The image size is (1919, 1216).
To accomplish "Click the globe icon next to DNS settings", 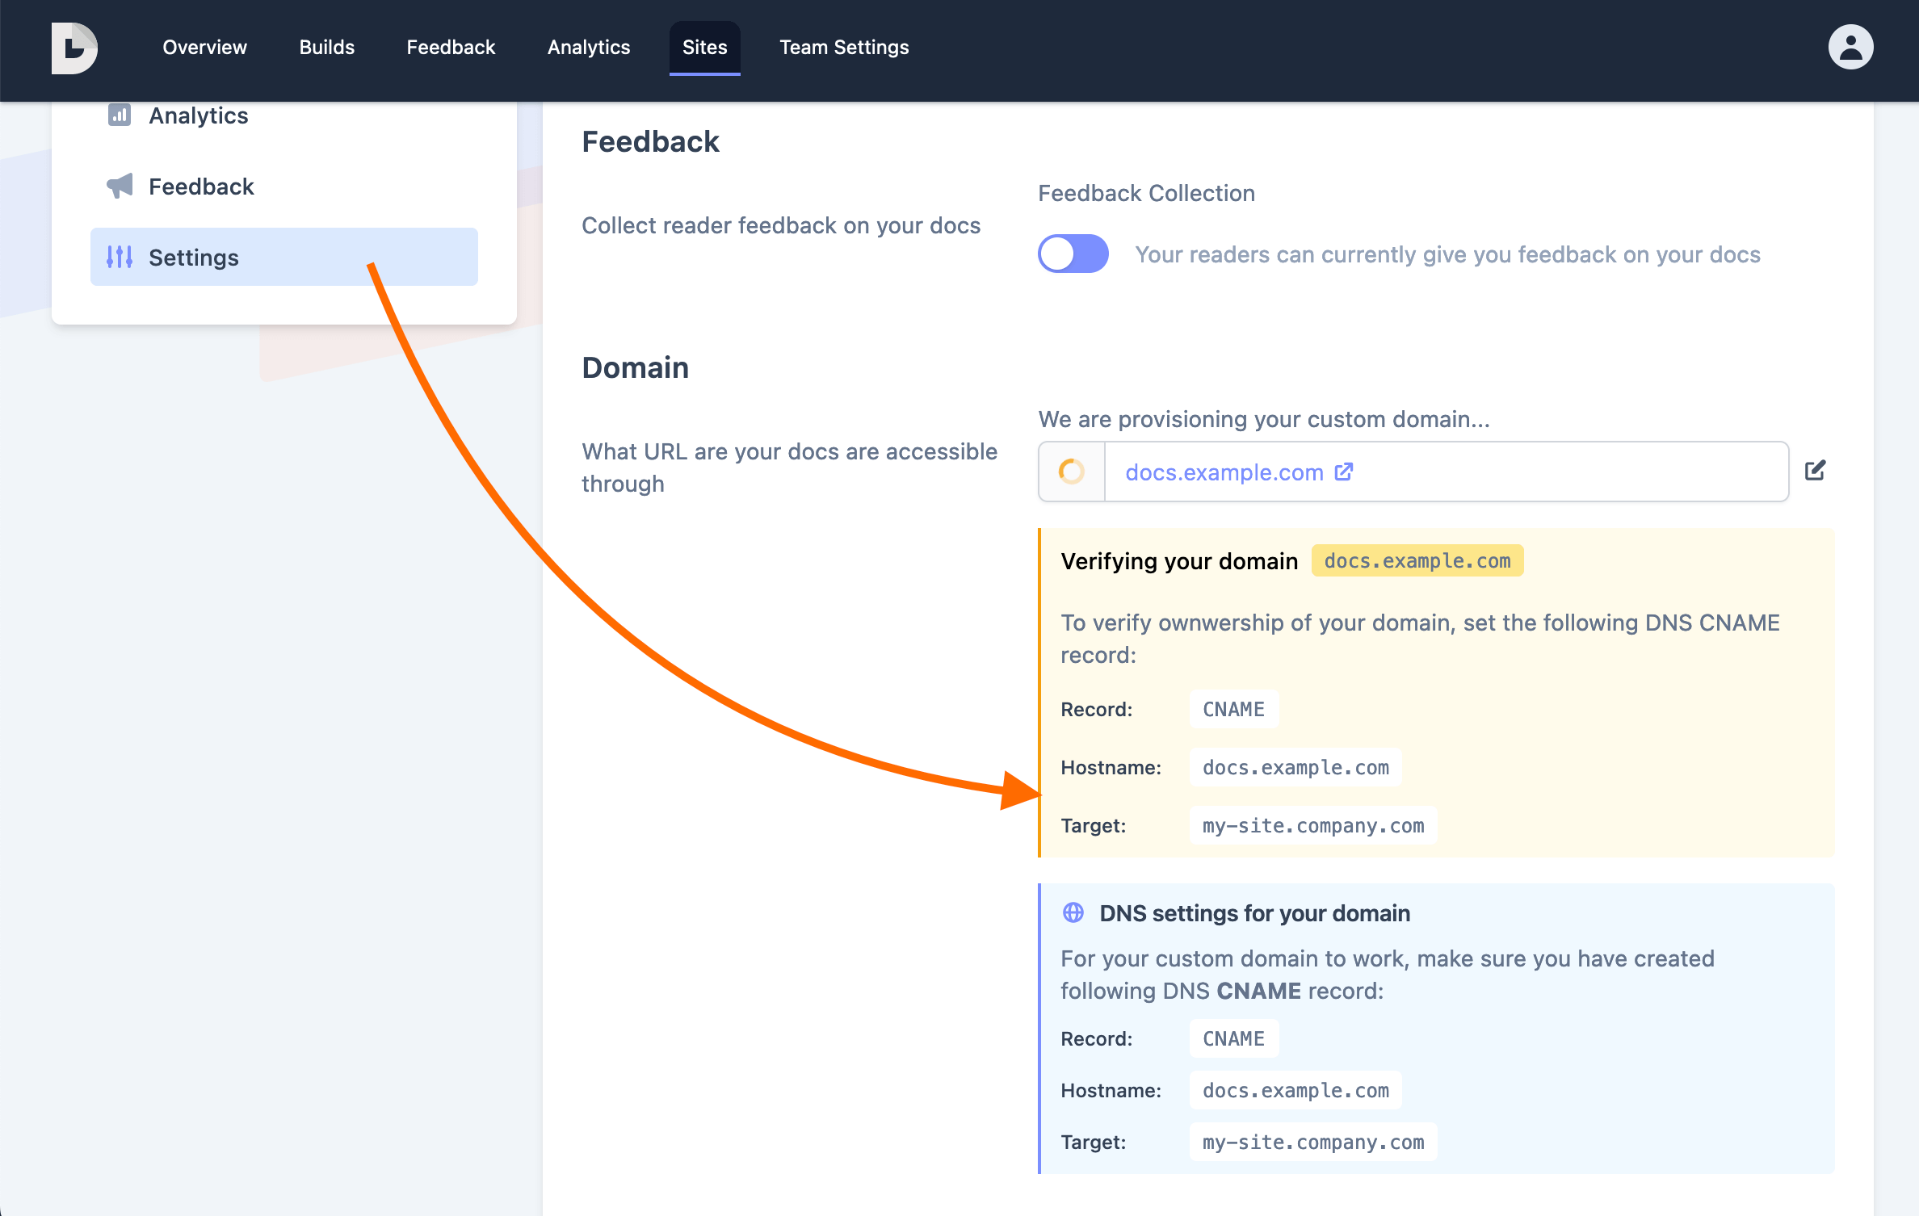I will click(1073, 913).
